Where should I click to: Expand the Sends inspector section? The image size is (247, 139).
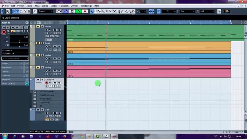click(x=15, y=71)
